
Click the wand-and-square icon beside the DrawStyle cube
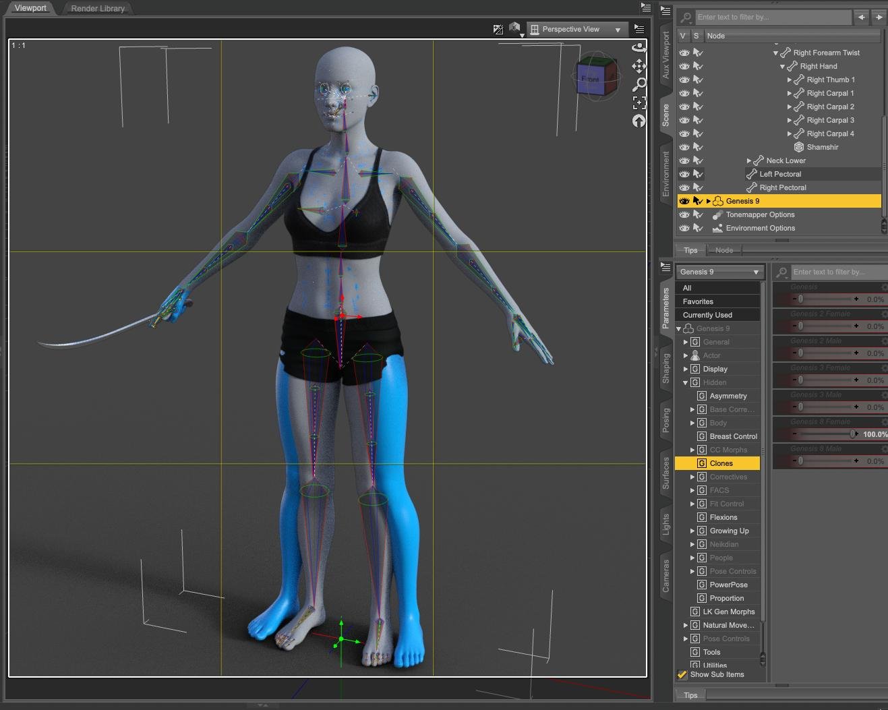(x=498, y=29)
